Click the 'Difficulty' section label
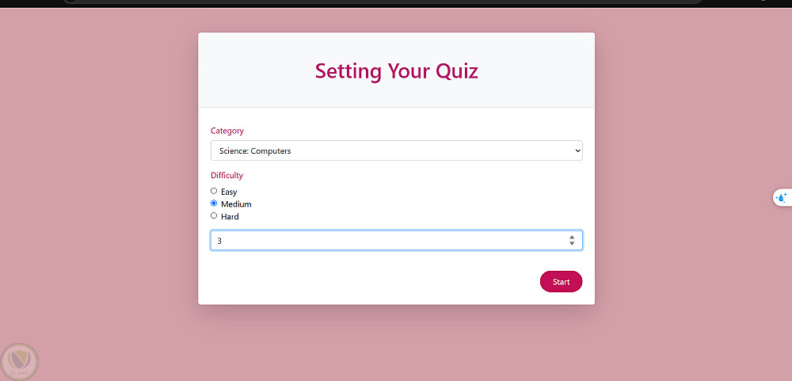This screenshot has height=381, width=792. point(227,175)
